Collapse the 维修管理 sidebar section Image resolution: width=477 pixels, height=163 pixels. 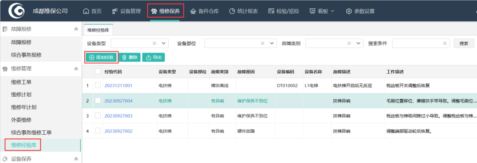(x=76, y=69)
